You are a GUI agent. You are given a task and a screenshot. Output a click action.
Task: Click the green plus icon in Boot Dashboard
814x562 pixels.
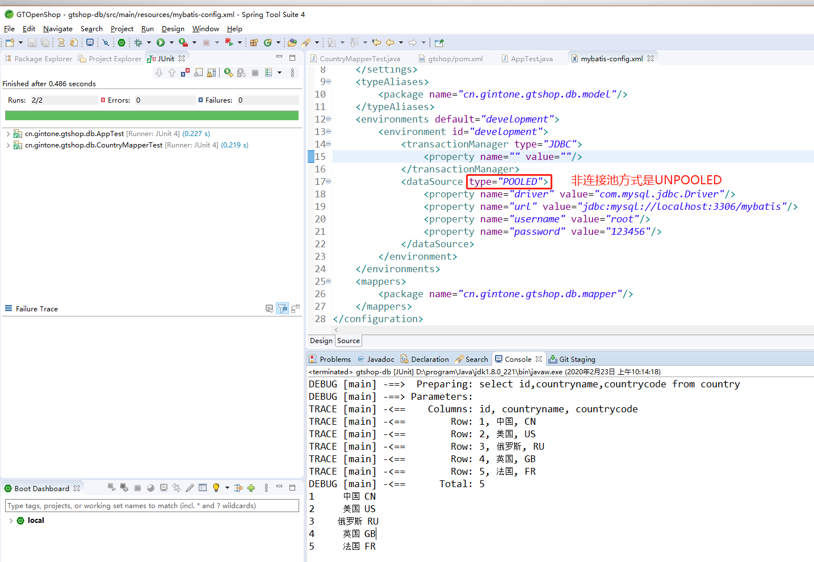click(251, 488)
